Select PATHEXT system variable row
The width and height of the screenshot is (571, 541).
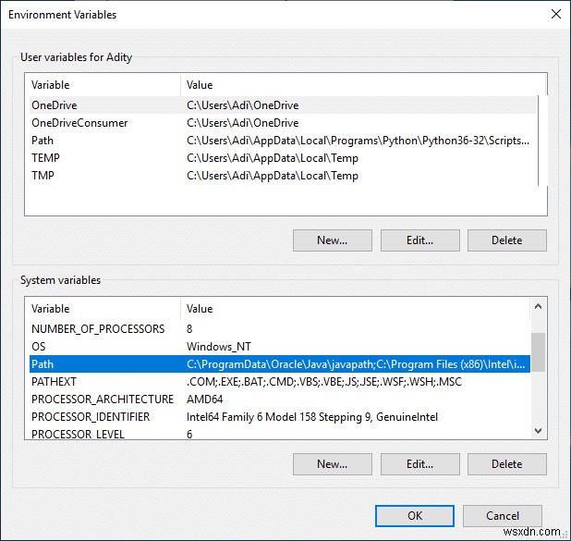280,381
